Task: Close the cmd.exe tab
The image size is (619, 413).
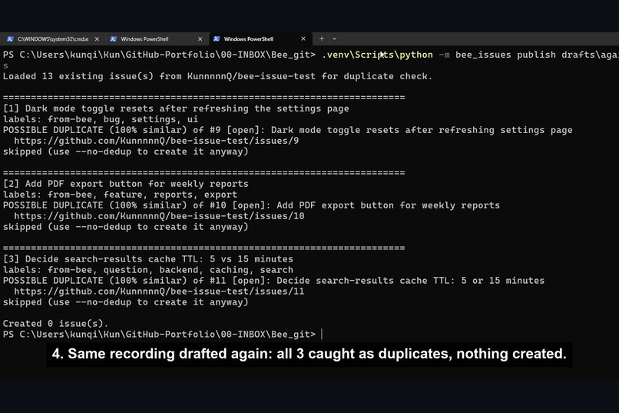Action: tap(97, 38)
